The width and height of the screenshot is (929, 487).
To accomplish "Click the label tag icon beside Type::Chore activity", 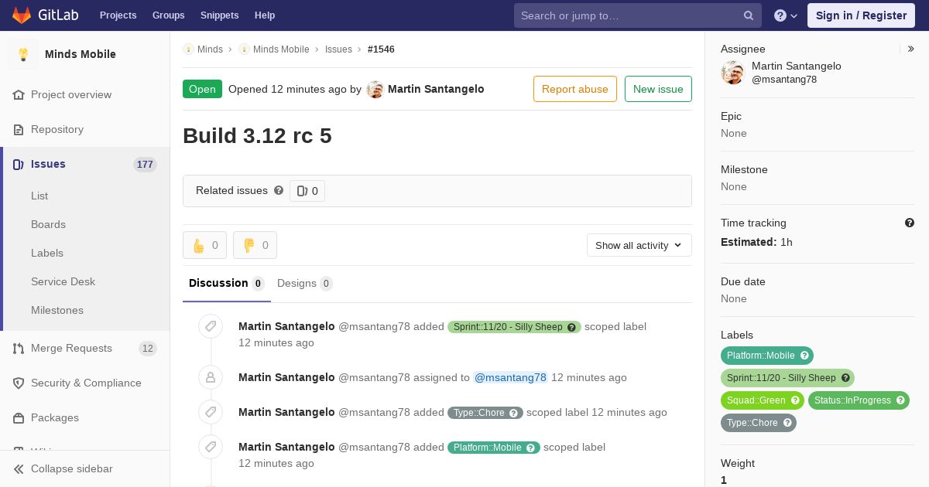I will click(211, 412).
